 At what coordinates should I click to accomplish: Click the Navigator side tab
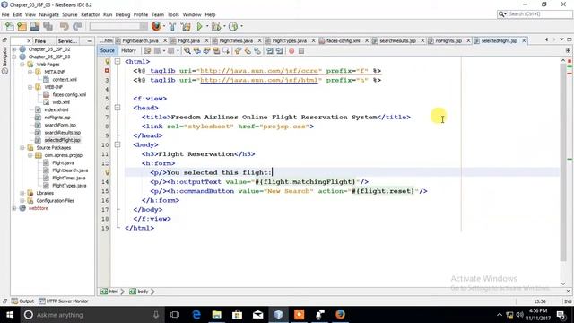[x=4, y=60]
